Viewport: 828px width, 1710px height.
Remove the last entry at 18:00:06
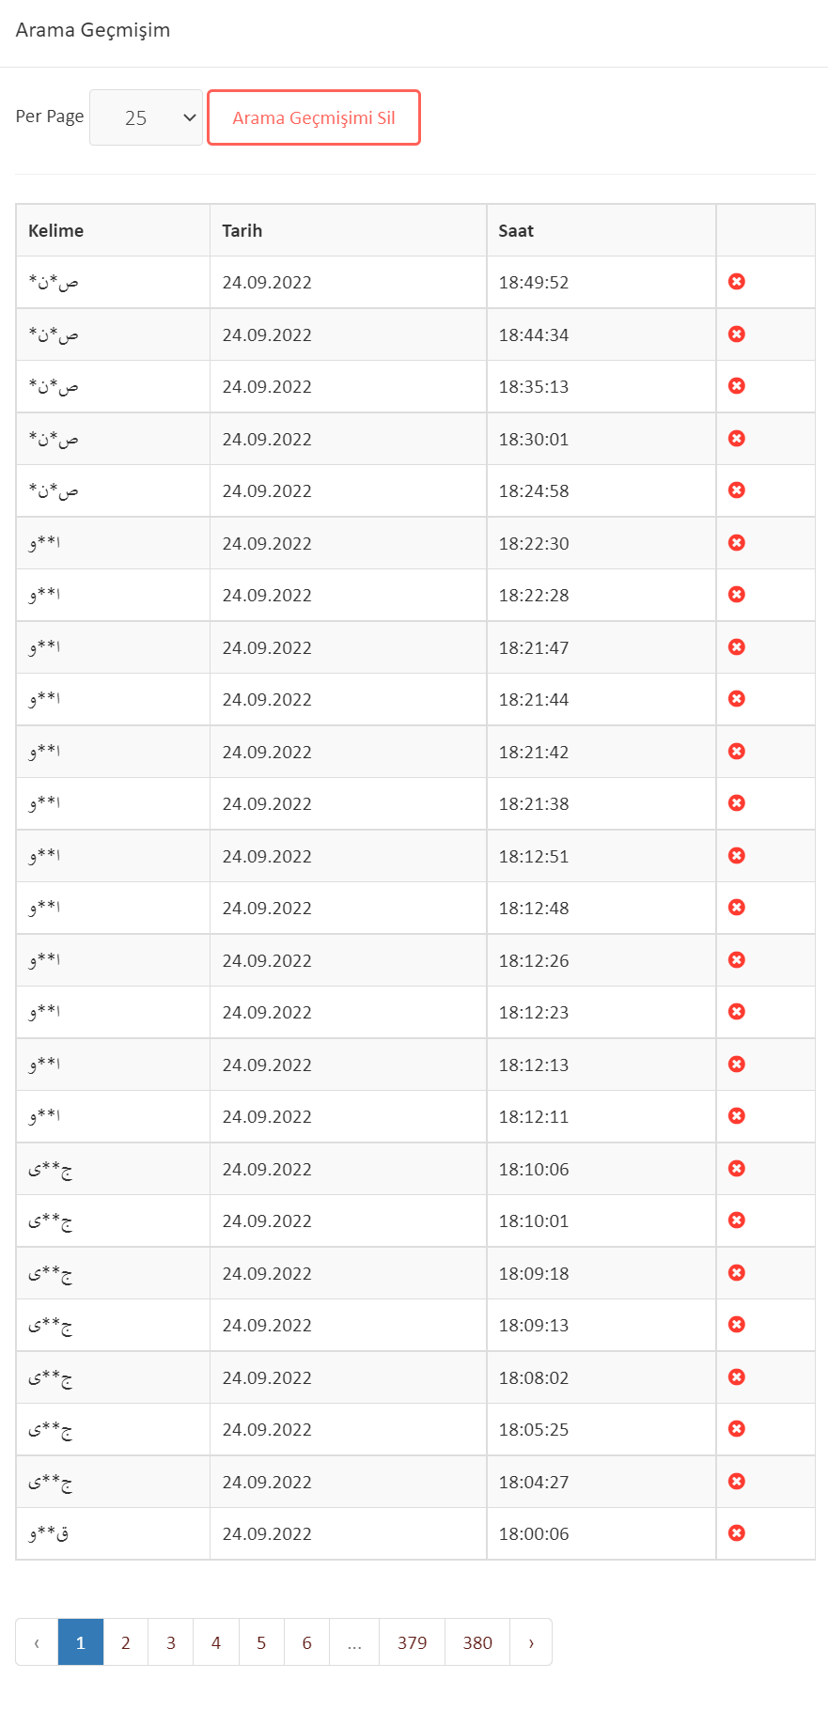(x=737, y=1533)
